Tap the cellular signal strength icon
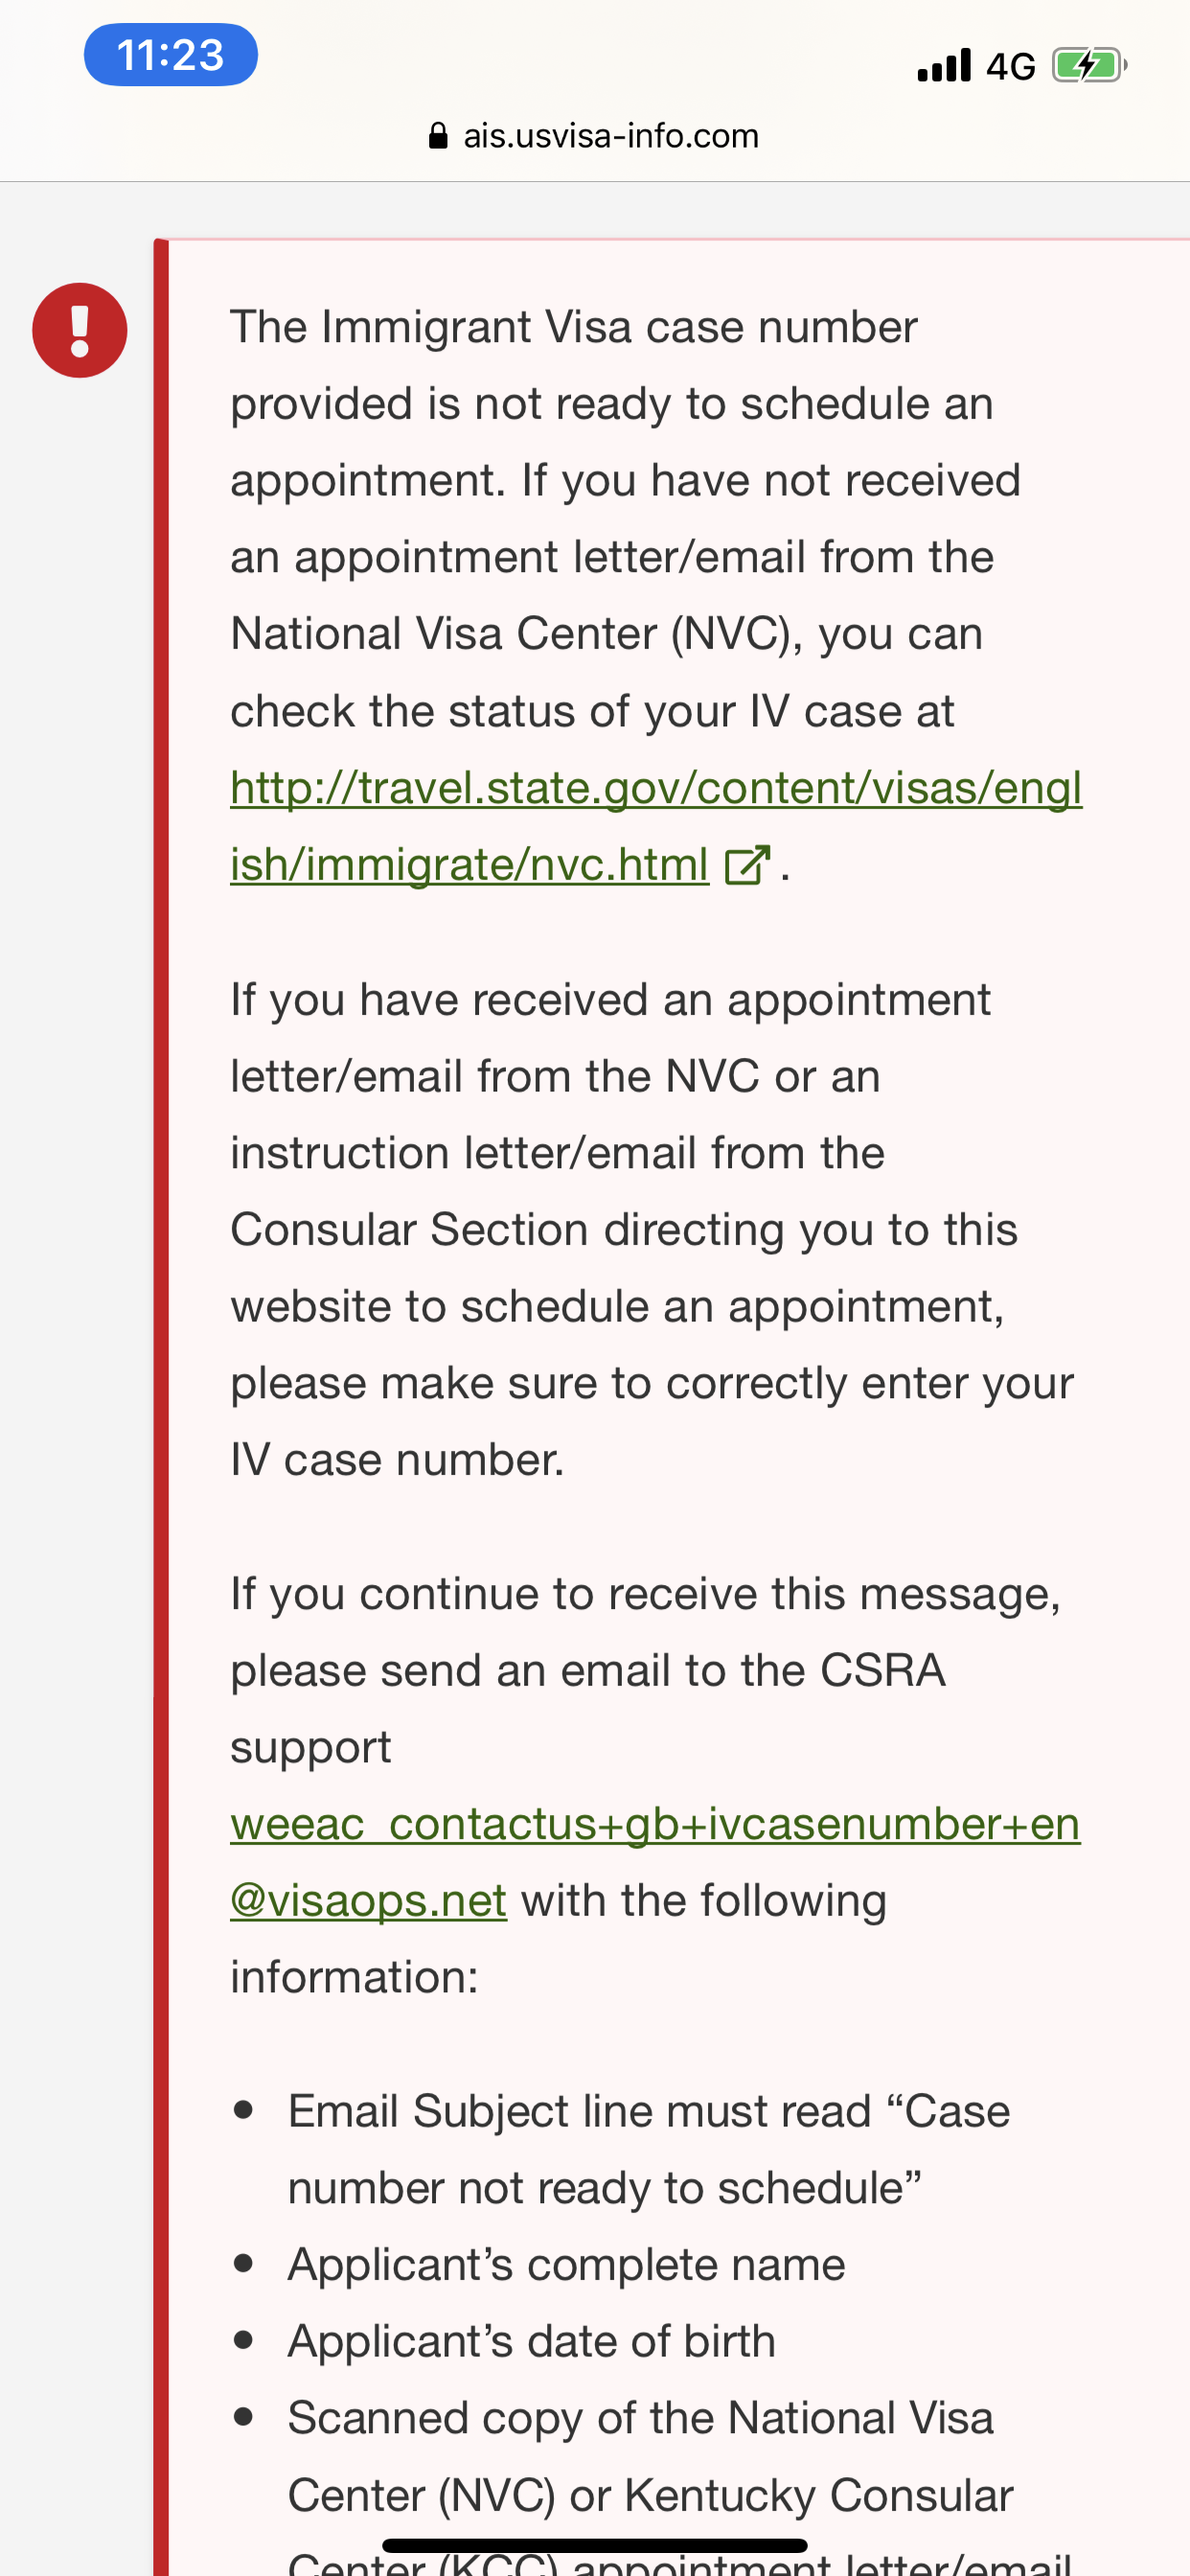This screenshot has width=1190, height=2576. tap(944, 65)
